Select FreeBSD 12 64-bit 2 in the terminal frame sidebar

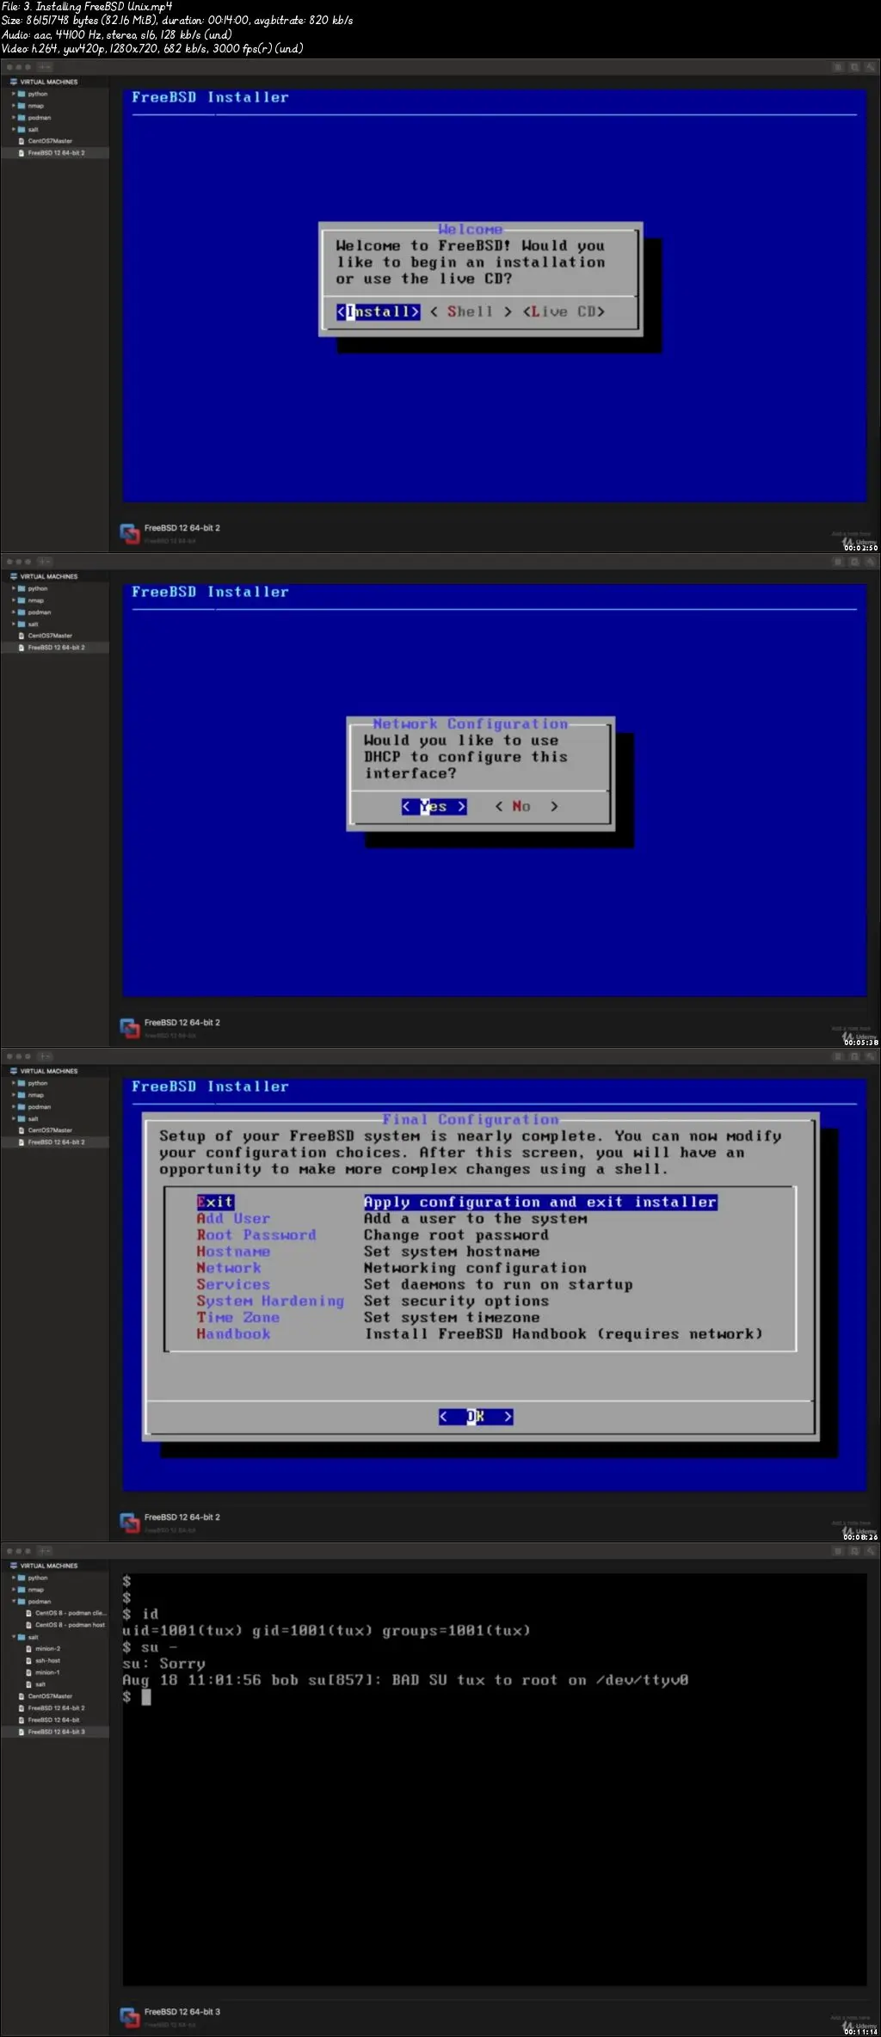click(55, 1708)
